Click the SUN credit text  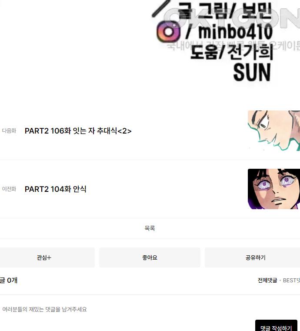[x=252, y=72]
